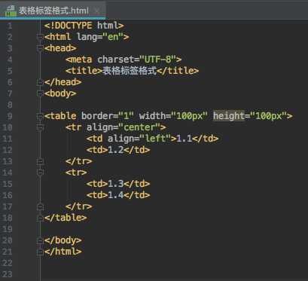Click line number 22 in the gutter
Image resolution: width=308 pixels, height=281 pixels.
(7, 263)
